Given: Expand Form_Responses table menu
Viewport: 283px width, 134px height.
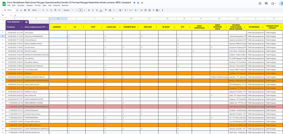Looking at the screenshot, I should [22, 22].
